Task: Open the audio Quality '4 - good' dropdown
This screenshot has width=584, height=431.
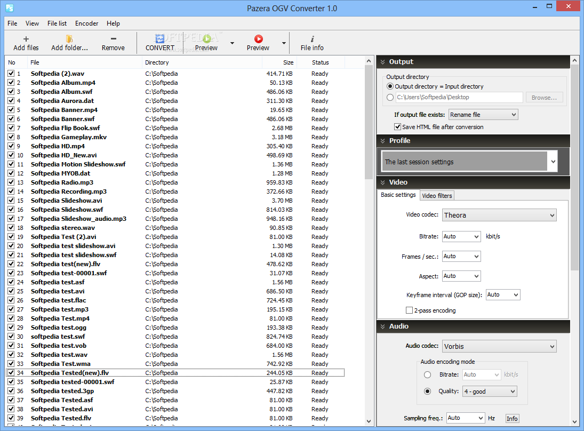Action: [490, 392]
